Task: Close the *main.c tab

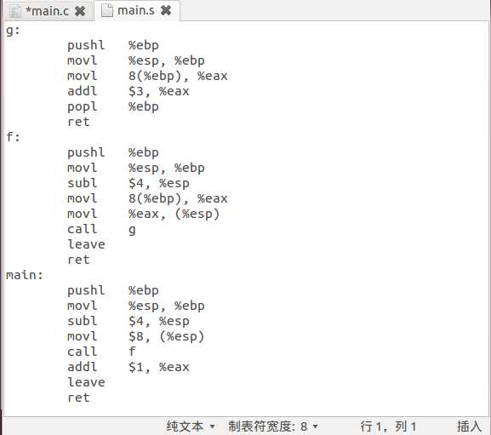Action: point(80,11)
